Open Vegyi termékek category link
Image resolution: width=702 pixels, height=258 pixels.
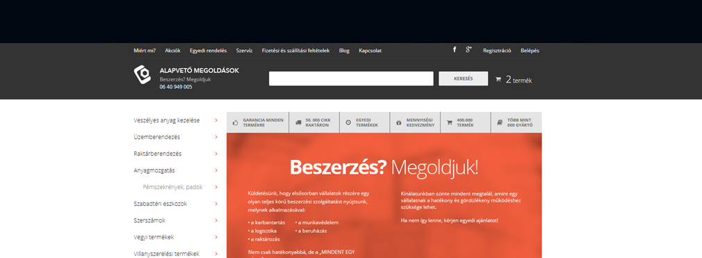click(154, 237)
